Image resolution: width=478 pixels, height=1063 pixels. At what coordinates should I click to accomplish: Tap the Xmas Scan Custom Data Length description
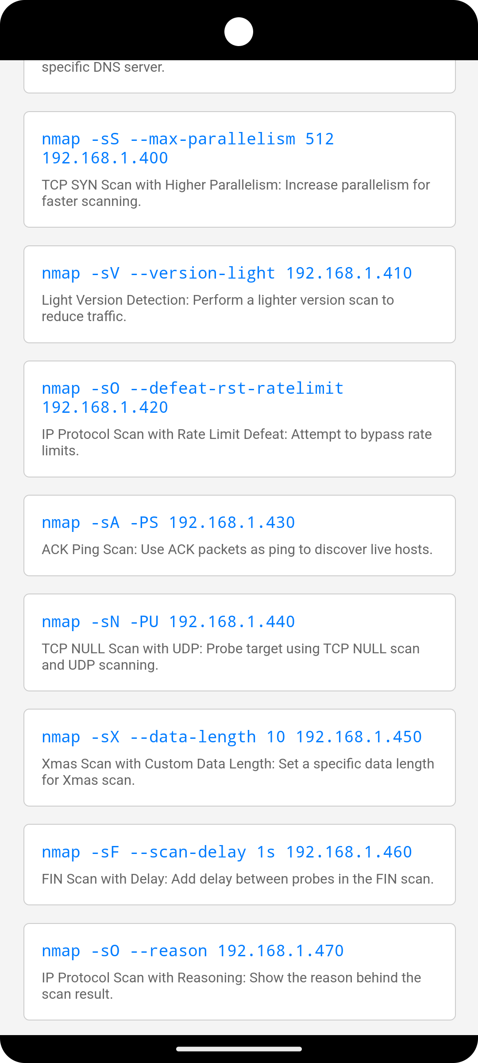pos(238,772)
